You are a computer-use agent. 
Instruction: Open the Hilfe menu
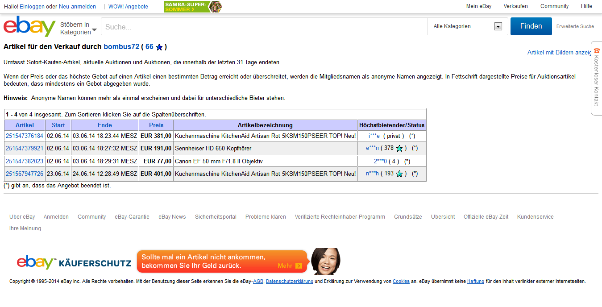tap(587, 6)
